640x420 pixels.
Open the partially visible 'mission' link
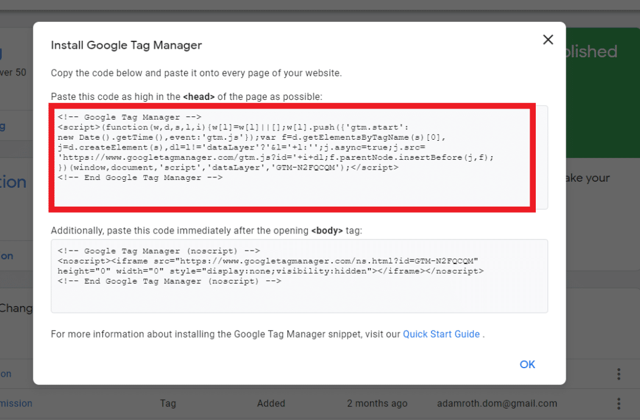tap(16, 404)
